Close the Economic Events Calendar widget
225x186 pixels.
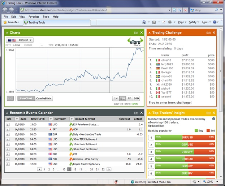click(142, 113)
